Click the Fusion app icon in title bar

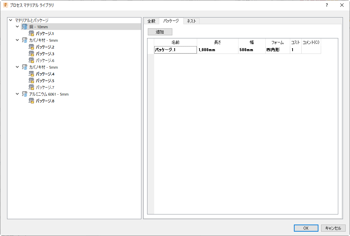click(6, 5)
